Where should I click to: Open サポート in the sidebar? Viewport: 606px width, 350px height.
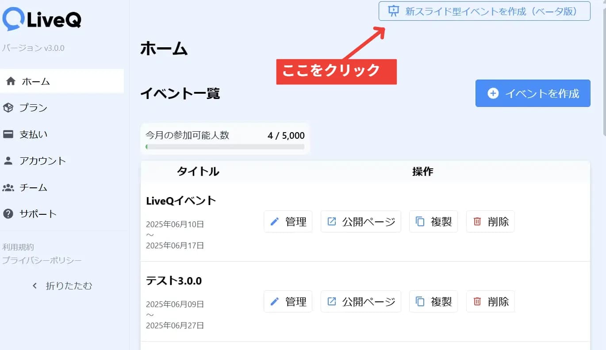pos(62,214)
